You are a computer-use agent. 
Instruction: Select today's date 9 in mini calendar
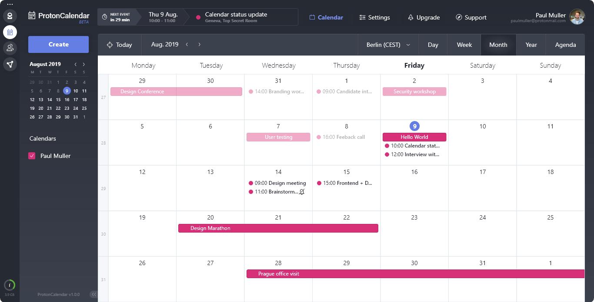67,91
